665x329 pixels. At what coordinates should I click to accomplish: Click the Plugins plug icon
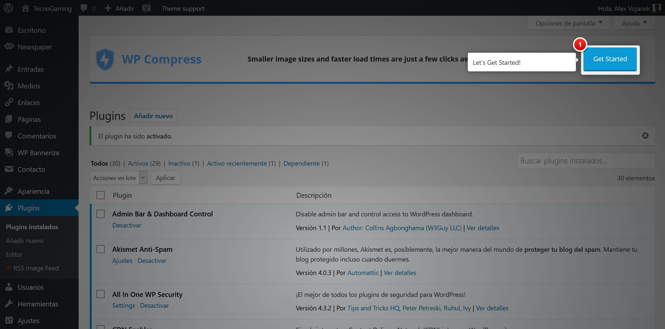point(9,208)
